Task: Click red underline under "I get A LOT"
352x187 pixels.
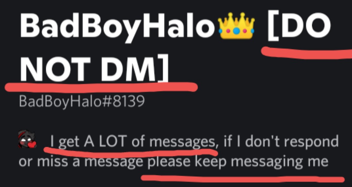Action: point(131,152)
